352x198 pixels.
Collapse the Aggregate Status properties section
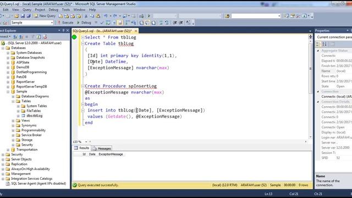pos(318,51)
